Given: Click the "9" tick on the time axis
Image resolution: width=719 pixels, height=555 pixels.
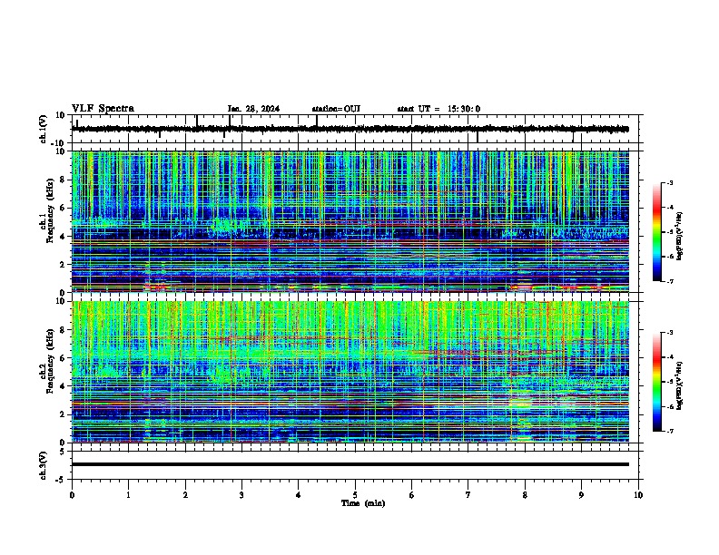Looking at the screenshot, I should pyautogui.click(x=581, y=495).
